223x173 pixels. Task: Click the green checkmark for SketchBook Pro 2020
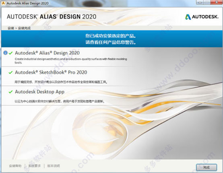[10, 72]
